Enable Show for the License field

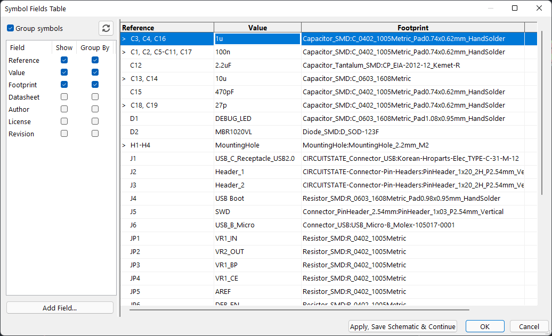click(64, 121)
